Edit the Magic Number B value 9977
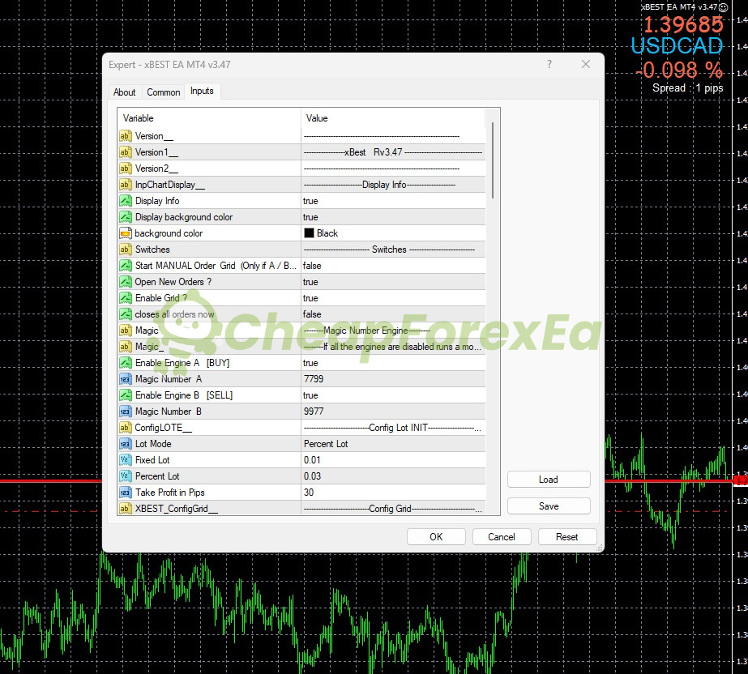Screen dimensions: 748x674 393,412
